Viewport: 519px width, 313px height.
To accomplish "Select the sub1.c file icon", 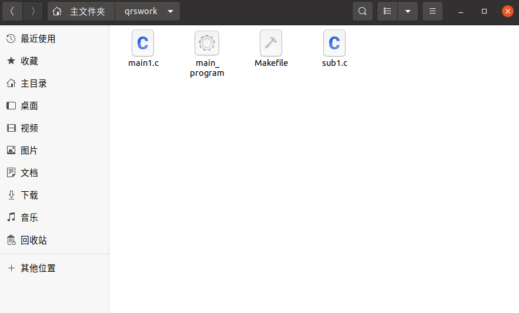I will (334, 43).
